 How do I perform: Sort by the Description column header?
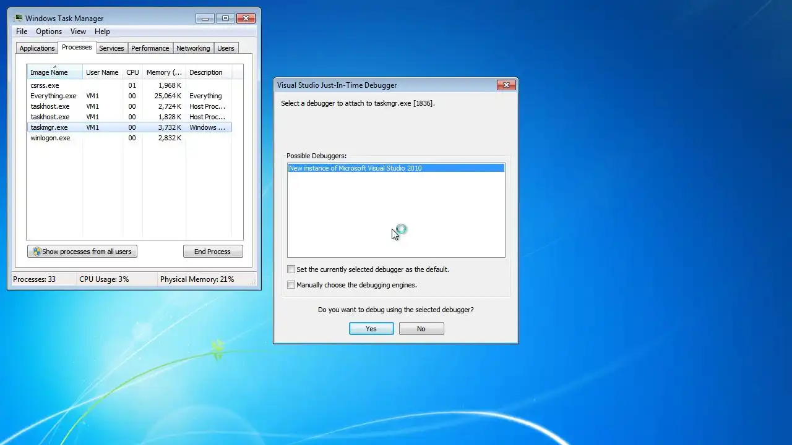click(x=209, y=72)
